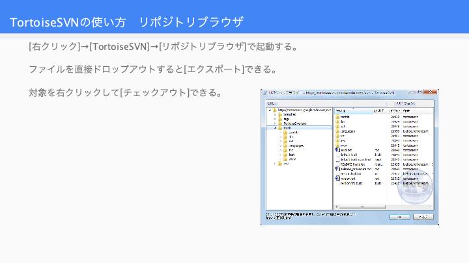The width and height of the screenshot is (469, 263).
Task: Click the file list horizontal scrollbar thumb
Action: (362, 207)
